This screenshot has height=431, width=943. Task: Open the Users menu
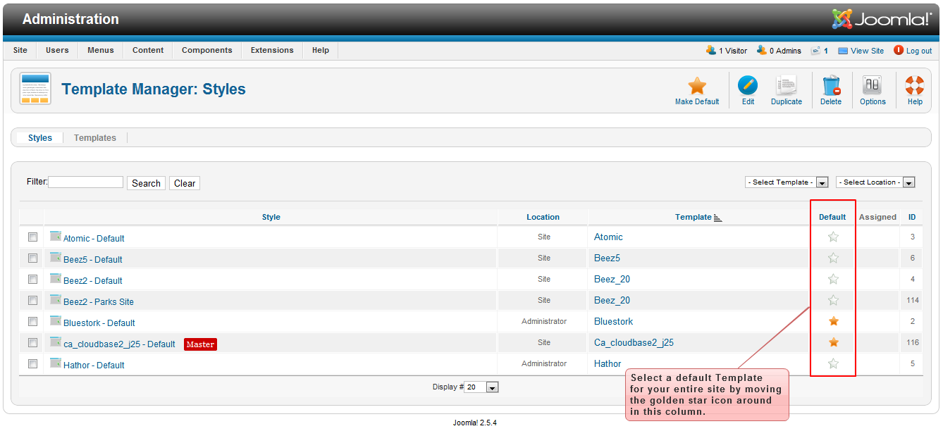57,51
